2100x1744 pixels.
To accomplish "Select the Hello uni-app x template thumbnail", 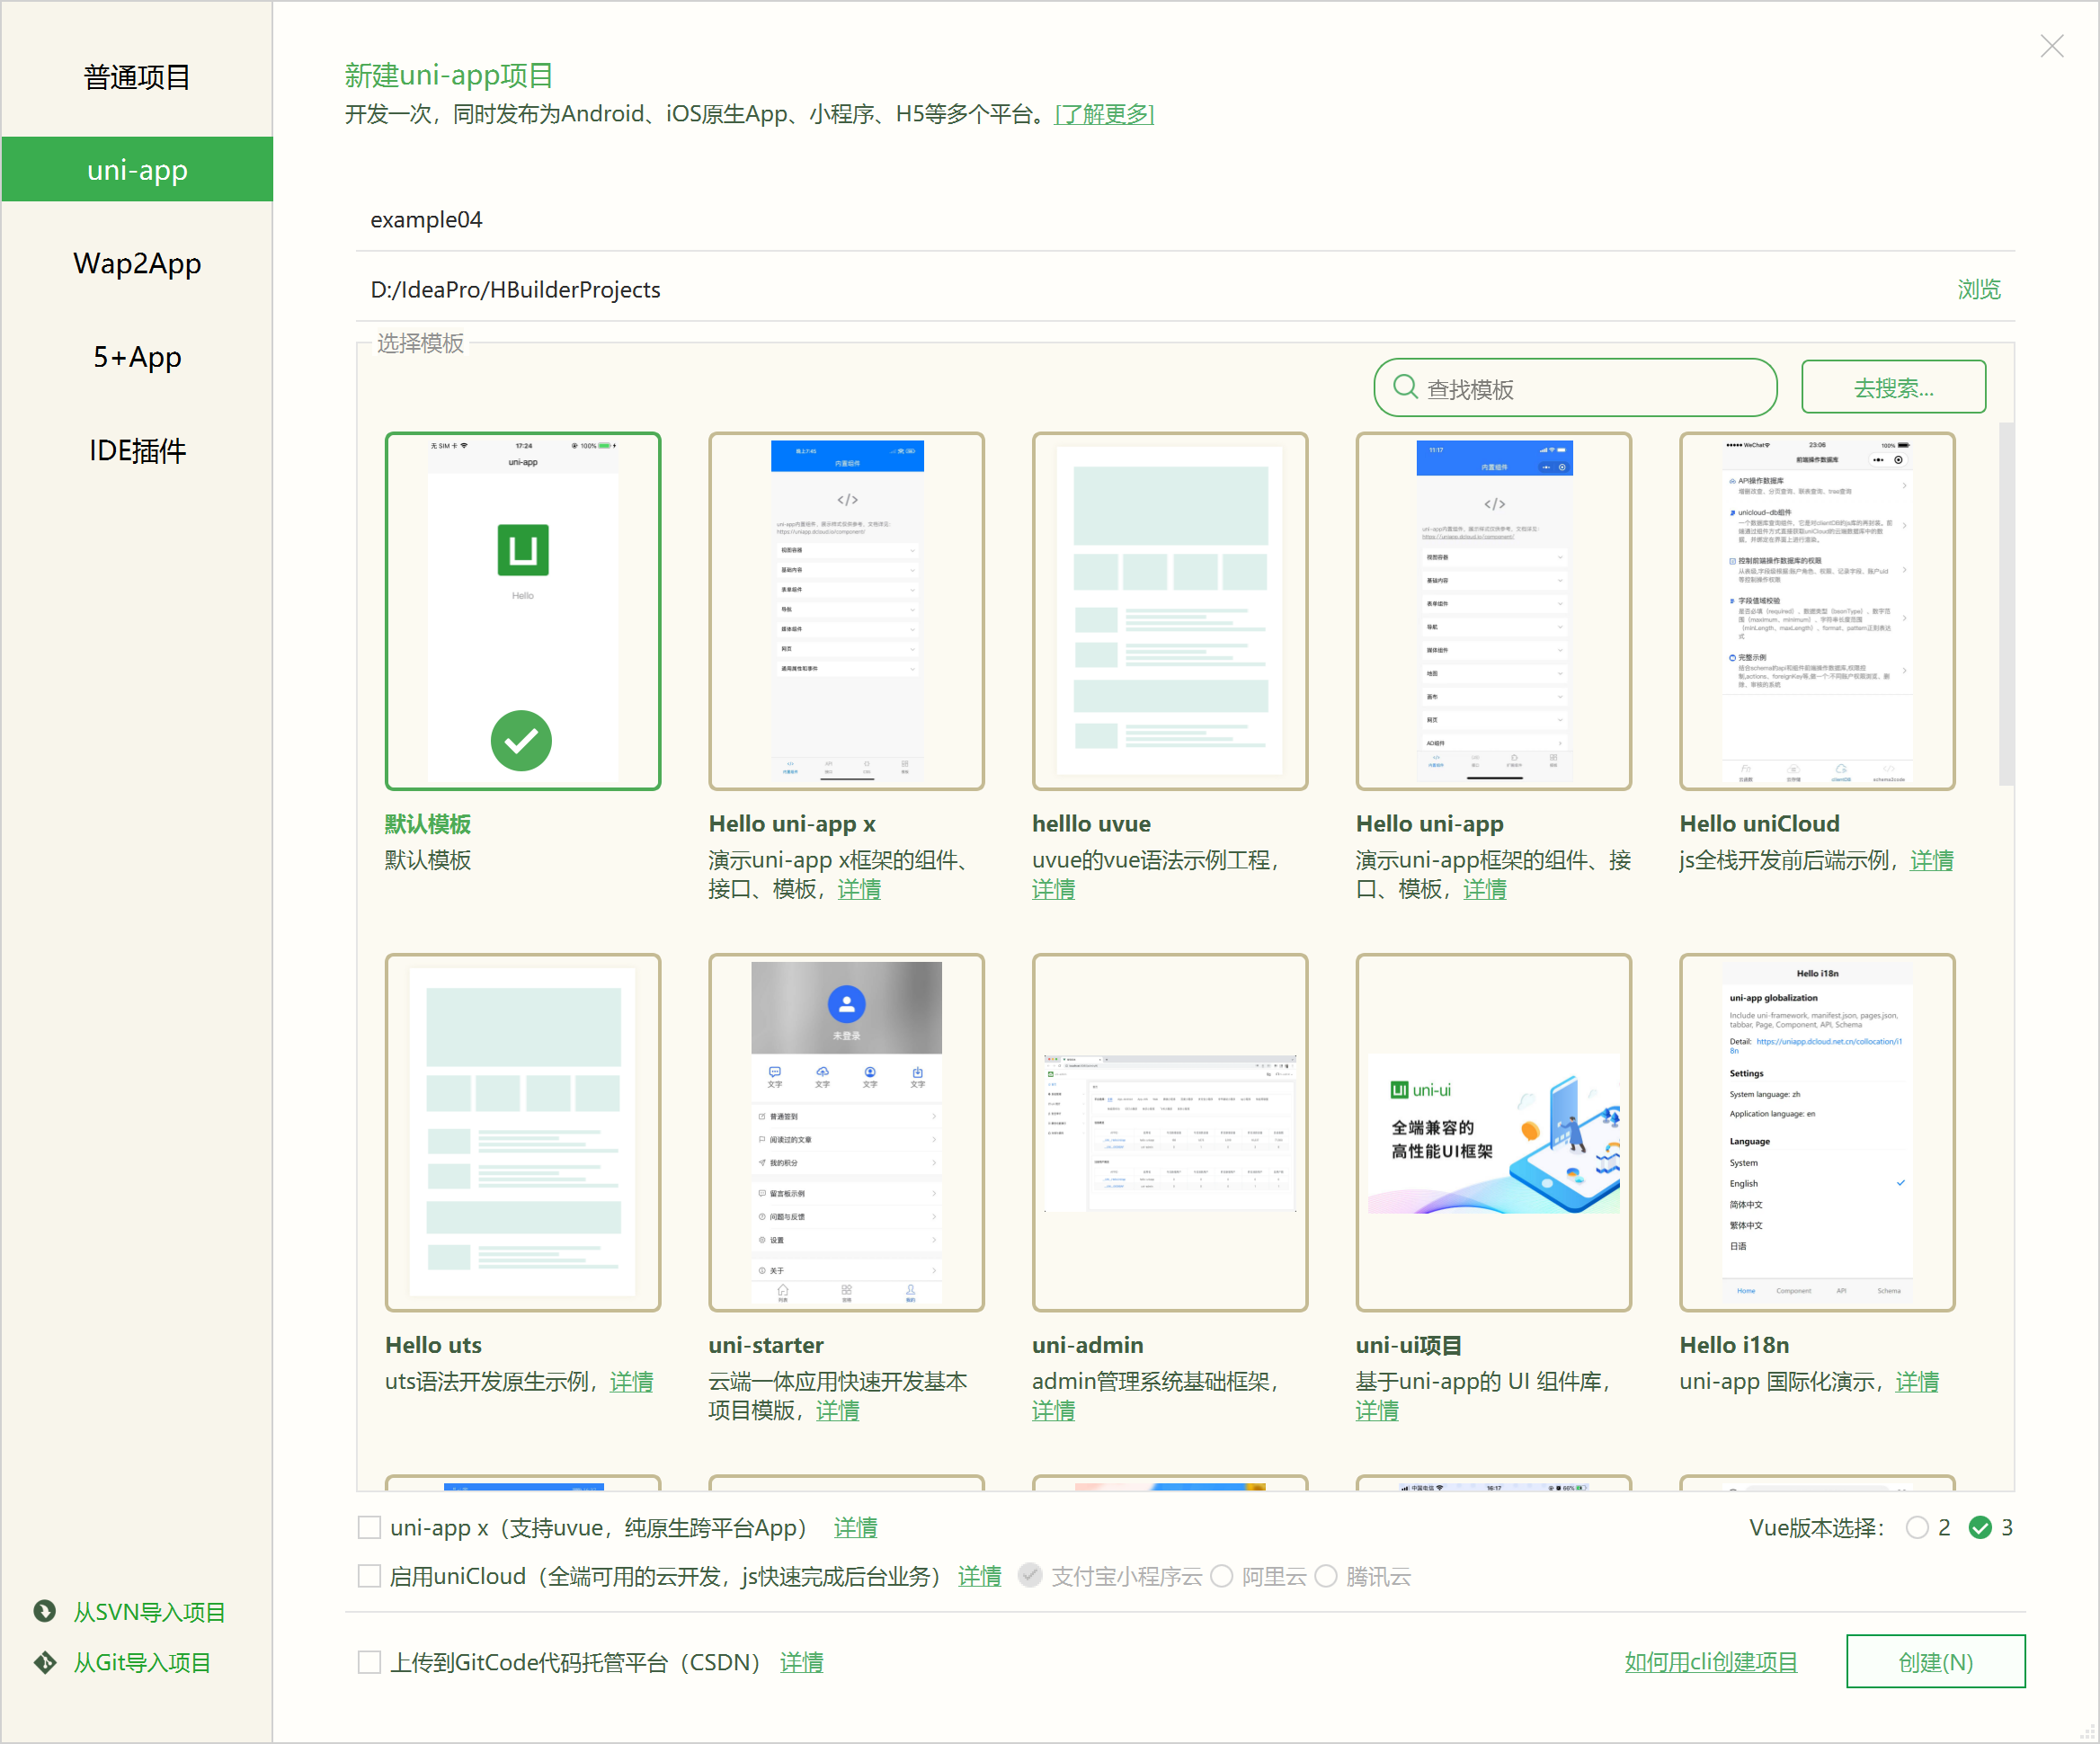I will click(x=846, y=611).
